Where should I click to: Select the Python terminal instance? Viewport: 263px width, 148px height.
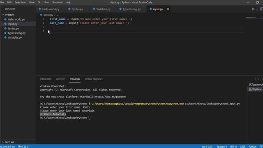pyautogui.click(x=256, y=89)
